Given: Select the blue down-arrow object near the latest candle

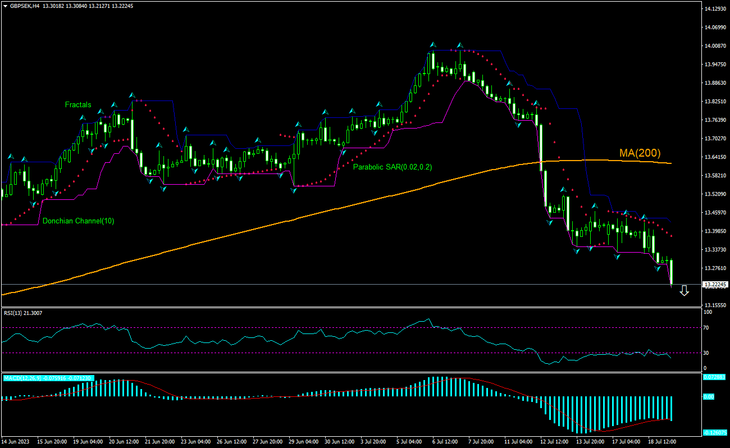Looking at the screenshot, I should [x=685, y=290].
